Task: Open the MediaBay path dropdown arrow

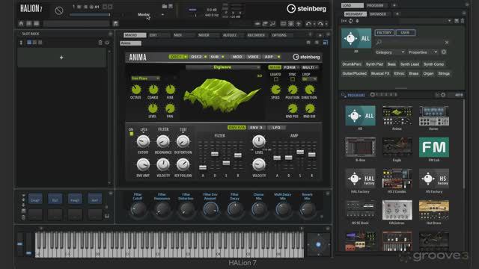Action: pos(449,21)
